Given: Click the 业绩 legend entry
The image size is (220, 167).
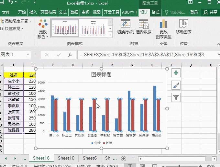Looking at the screenshot, I should 96,143.
